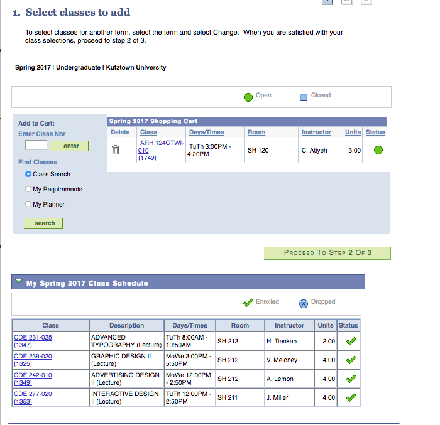Open the CDE 242-010 class link
The image size is (440, 425).
(33, 375)
